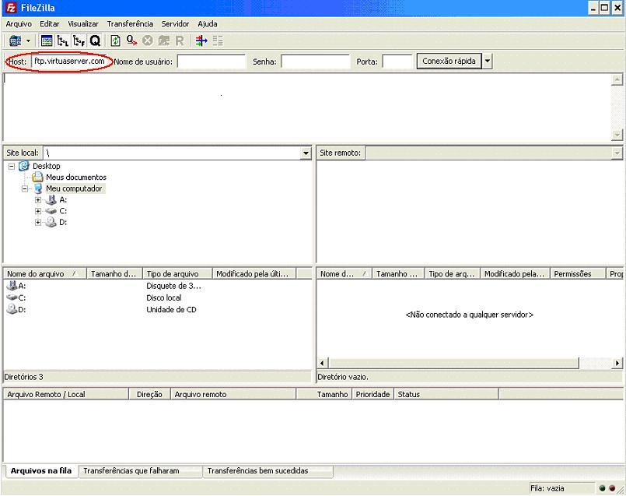
Task: Open the Conexão rápida history dropdown arrow
Action: (487, 62)
